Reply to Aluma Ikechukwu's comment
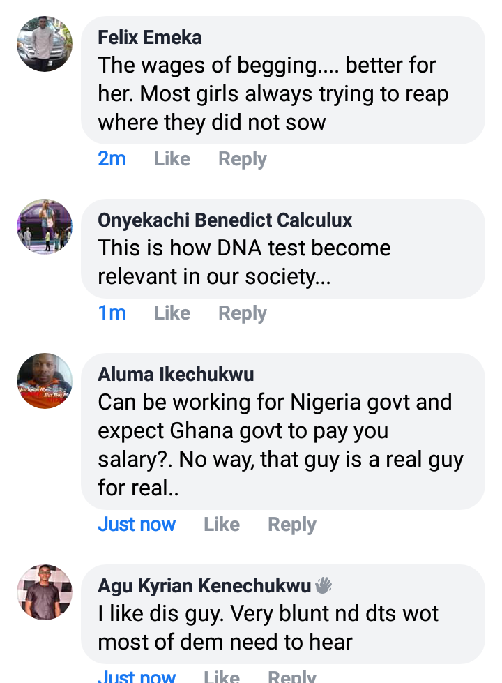The height and width of the screenshot is (683, 502). coord(292,525)
